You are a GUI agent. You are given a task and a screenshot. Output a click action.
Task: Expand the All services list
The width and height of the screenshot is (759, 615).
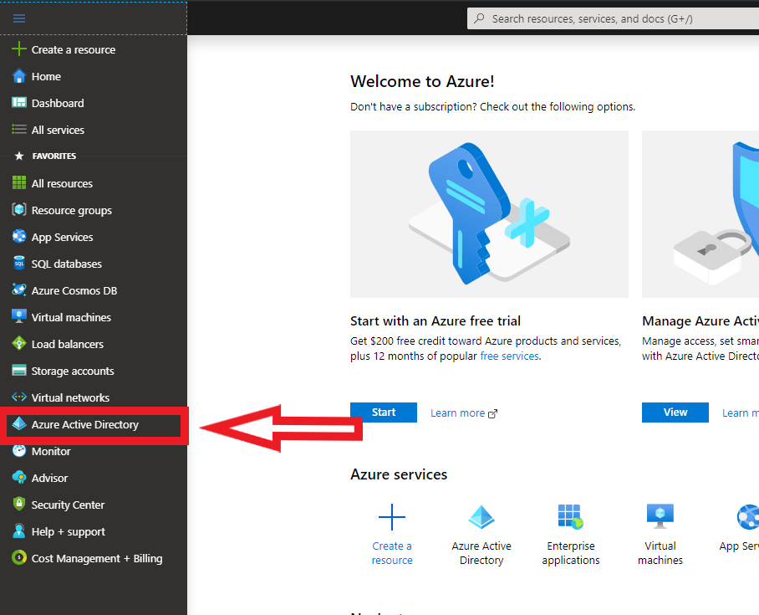click(57, 130)
